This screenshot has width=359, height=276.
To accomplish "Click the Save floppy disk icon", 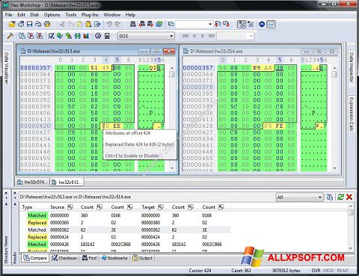I will pyautogui.click(x=30, y=24).
